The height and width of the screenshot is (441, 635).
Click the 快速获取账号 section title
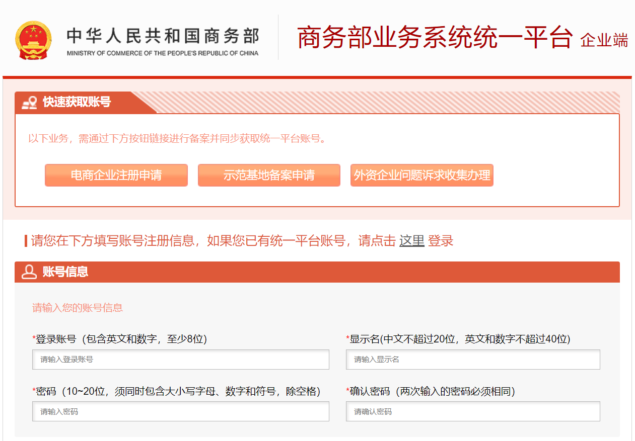pyautogui.click(x=77, y=102)
